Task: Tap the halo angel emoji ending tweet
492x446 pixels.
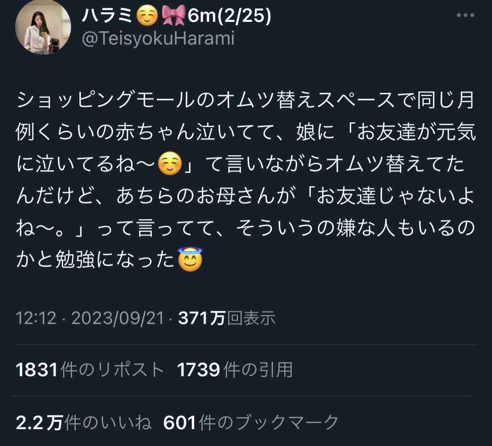Action: [x=190, y=259]
